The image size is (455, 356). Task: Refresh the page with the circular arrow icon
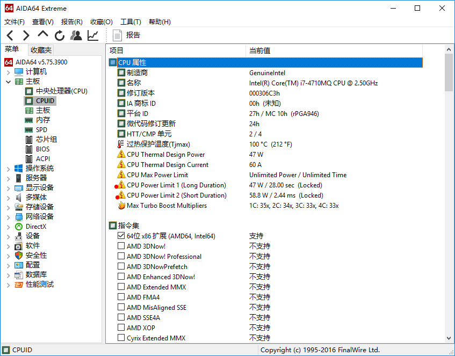pos(60,35)
